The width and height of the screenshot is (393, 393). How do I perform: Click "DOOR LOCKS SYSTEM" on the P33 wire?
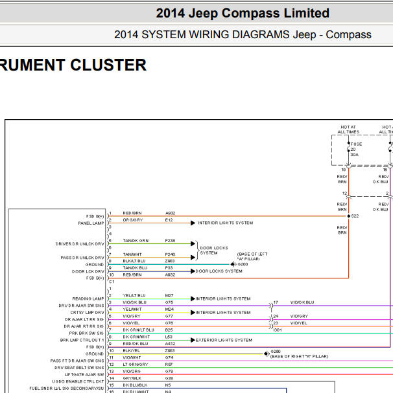click(219, 271)
